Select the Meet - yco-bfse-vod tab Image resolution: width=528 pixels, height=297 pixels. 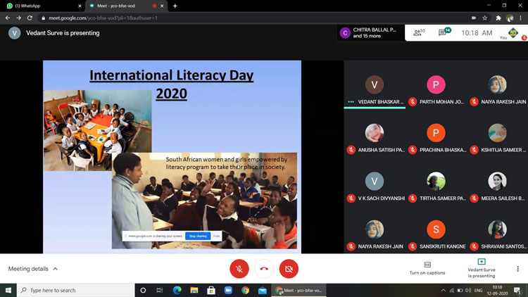(120, 6)
